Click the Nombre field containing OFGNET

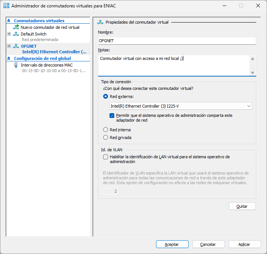click(x=177, y=41)
